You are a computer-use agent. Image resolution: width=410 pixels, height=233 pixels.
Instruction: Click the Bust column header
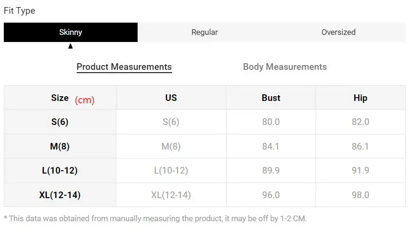[x=271, y=98]
